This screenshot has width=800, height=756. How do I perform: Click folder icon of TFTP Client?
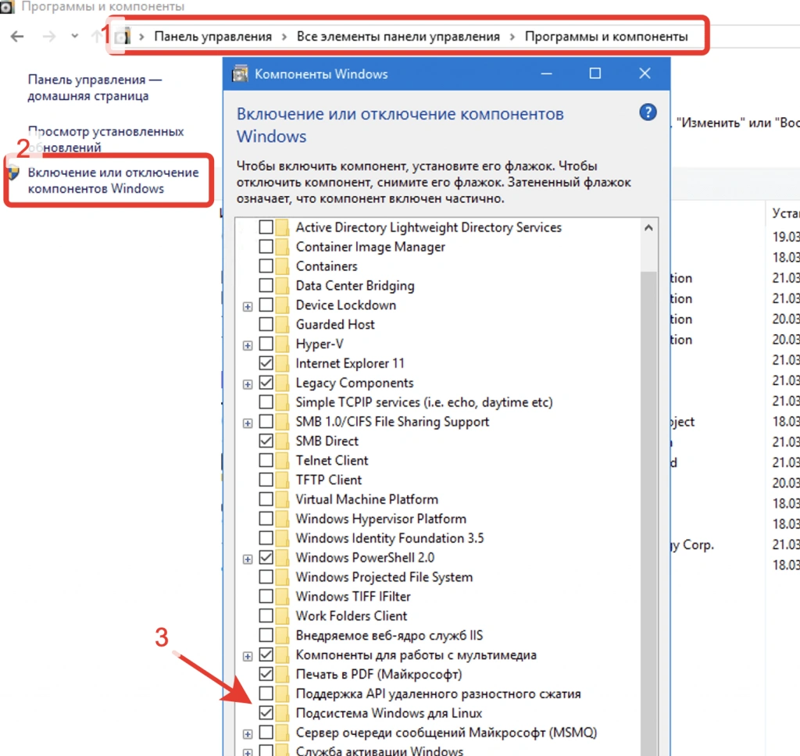[283, 480]
